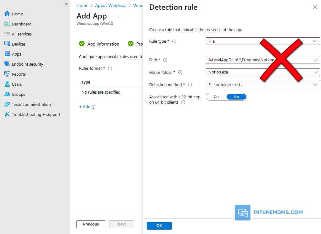321x234 pixels.
Task: Click the + Add rule link
Action: 85,107
